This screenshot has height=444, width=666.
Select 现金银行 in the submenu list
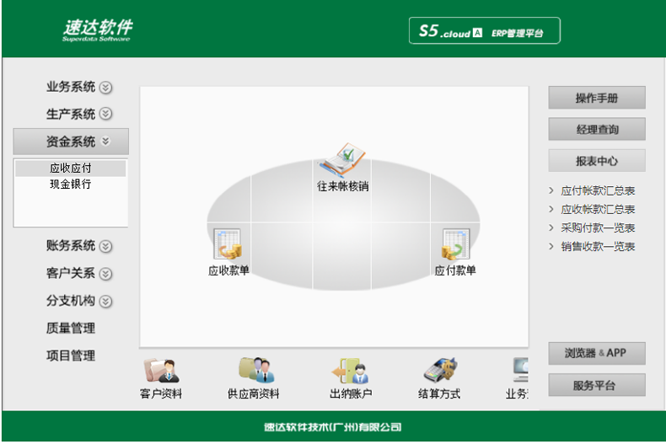[x=71, y=184]
